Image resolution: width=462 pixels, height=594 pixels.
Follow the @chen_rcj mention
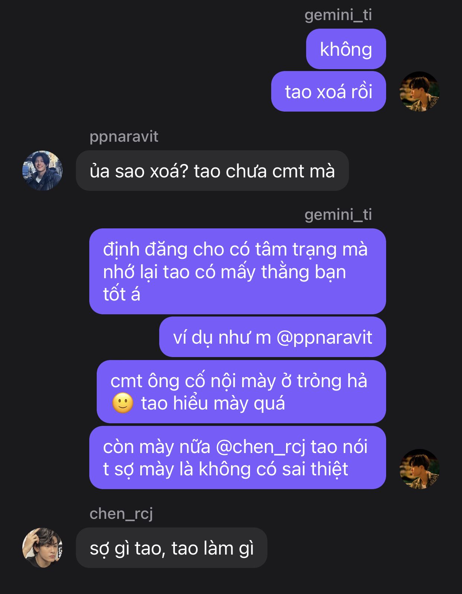[260, 446]
